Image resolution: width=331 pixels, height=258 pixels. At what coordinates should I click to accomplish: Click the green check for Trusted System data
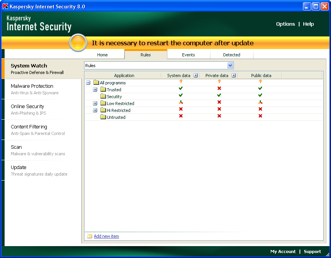181,89
